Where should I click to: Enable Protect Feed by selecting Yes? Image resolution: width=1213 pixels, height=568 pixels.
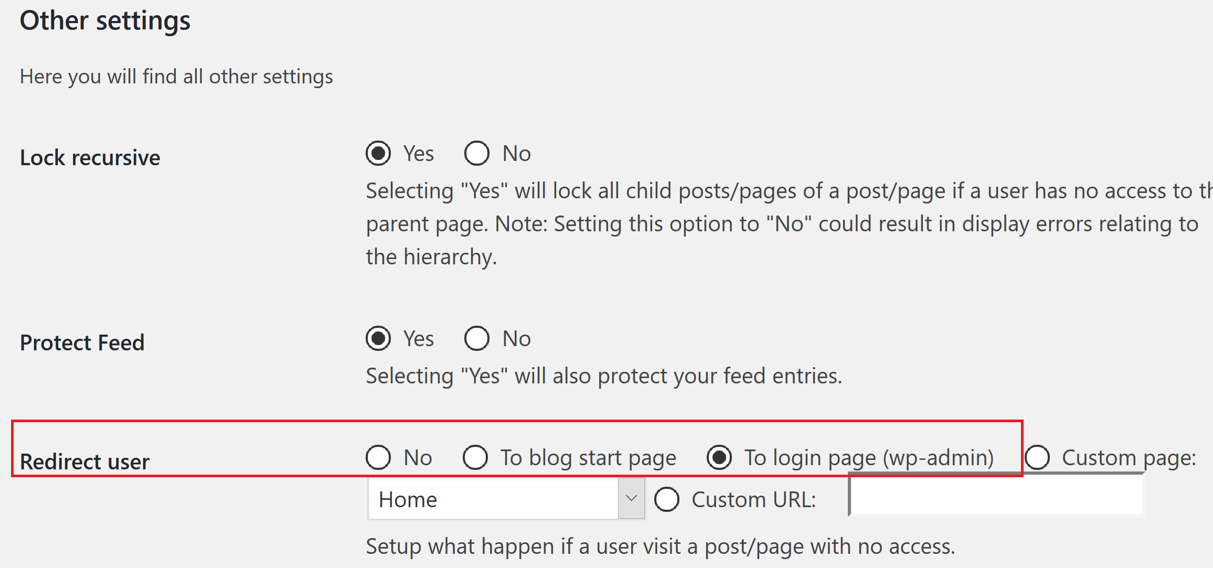point(378,338)
